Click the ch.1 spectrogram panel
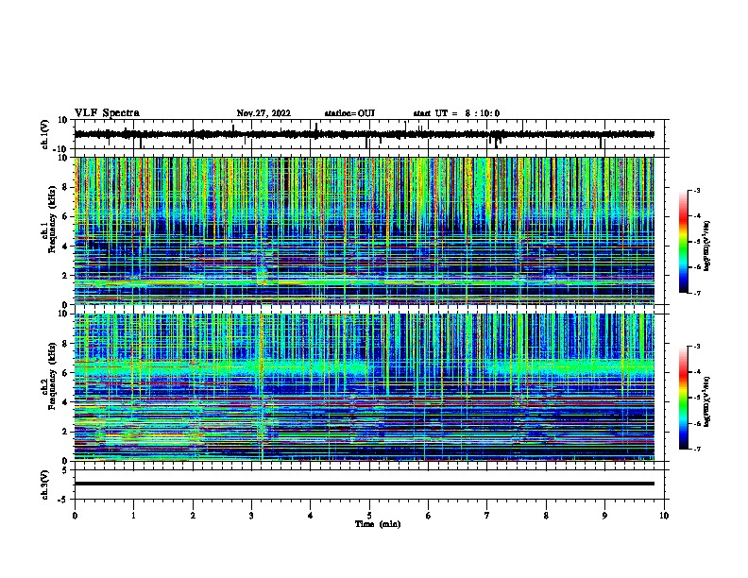The width and height of the screenshot is (748, 578). [364, 230]
